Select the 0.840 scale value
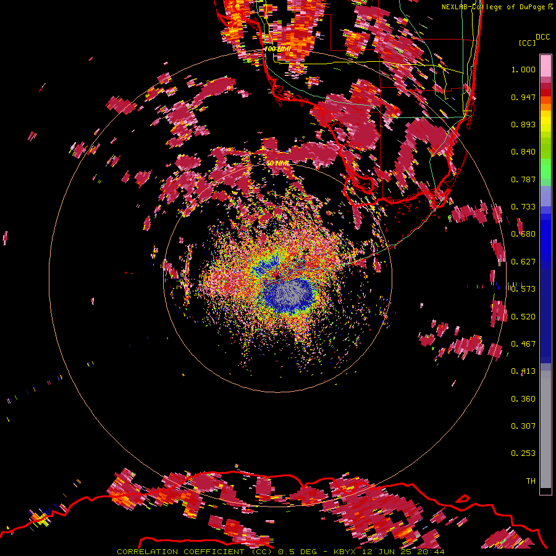 pyautogui.click(x=523, y=152)
